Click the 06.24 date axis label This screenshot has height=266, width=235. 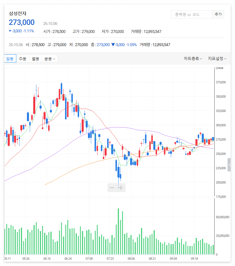tap(68, 259)
